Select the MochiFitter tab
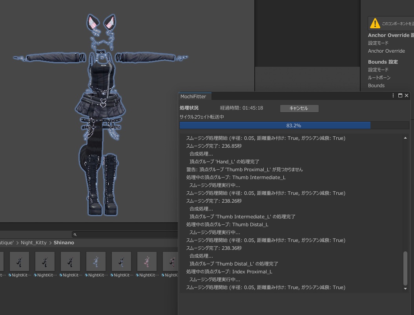The image size is (414, 315). (x=193, y=96)
